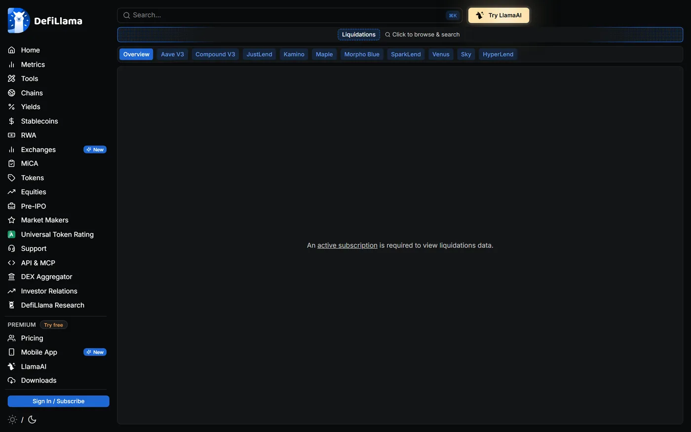Click the Investor Relations arrow icon
The width and height of the screenshot is (691, 432).
11,291
